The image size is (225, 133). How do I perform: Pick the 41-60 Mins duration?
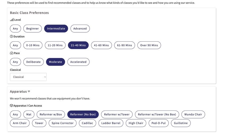tap(101, 45)
